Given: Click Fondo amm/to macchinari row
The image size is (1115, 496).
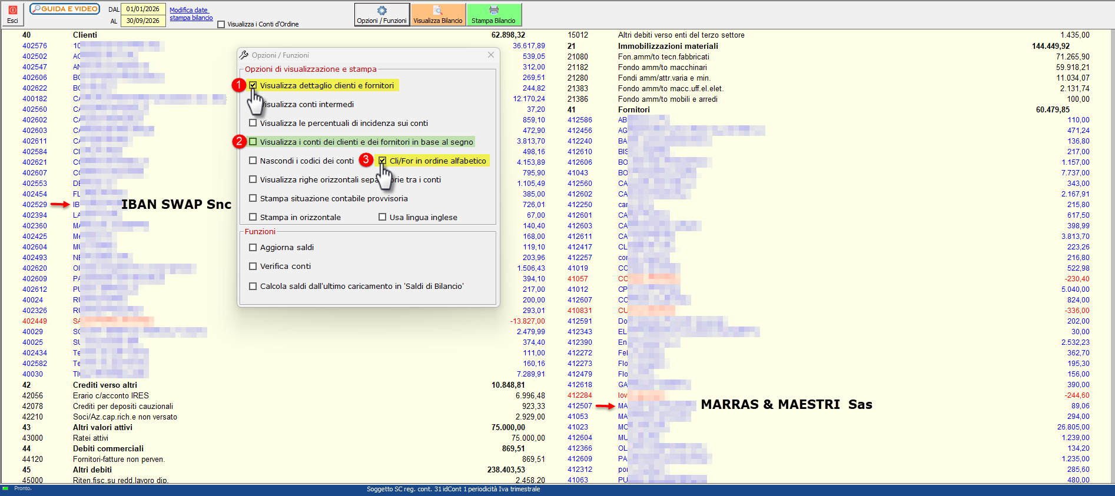Looking at the screenshot, I should tap(662, 68).
